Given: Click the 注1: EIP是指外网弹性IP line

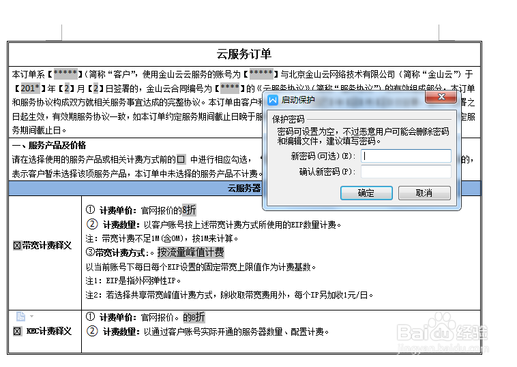Looking at the screenshot, I should [133, 281].
